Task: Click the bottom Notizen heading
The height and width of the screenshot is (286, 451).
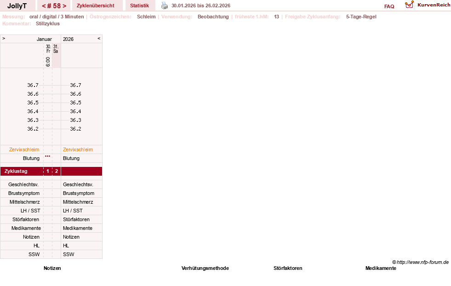Action: tap(52, 268)
